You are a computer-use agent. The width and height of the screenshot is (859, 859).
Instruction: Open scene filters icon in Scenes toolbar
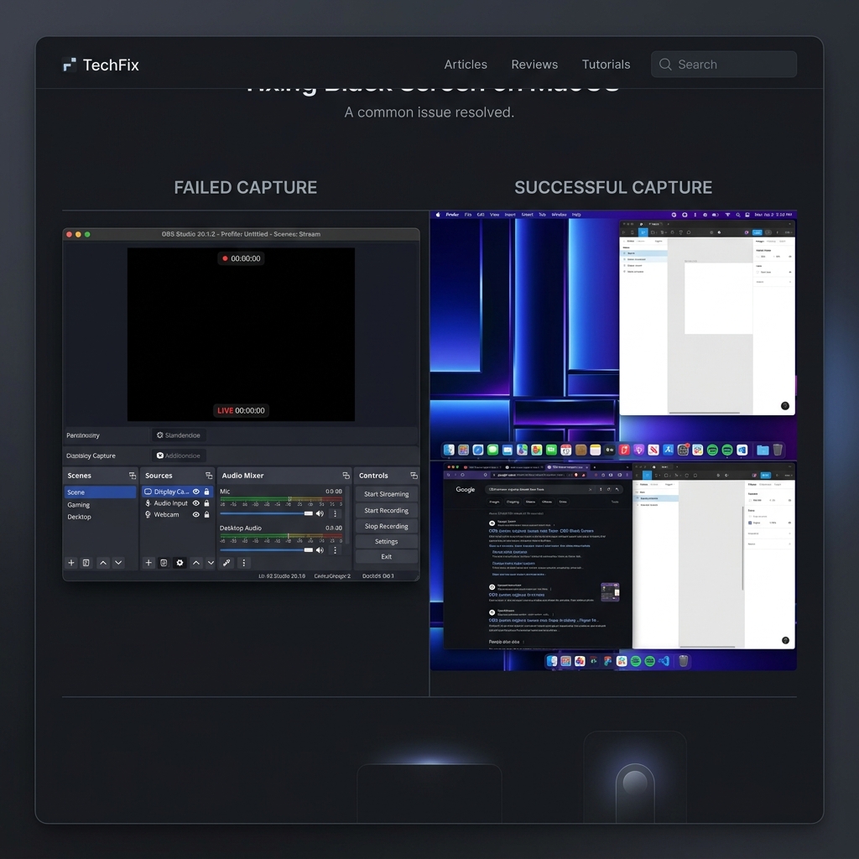(x=86, y=563)
